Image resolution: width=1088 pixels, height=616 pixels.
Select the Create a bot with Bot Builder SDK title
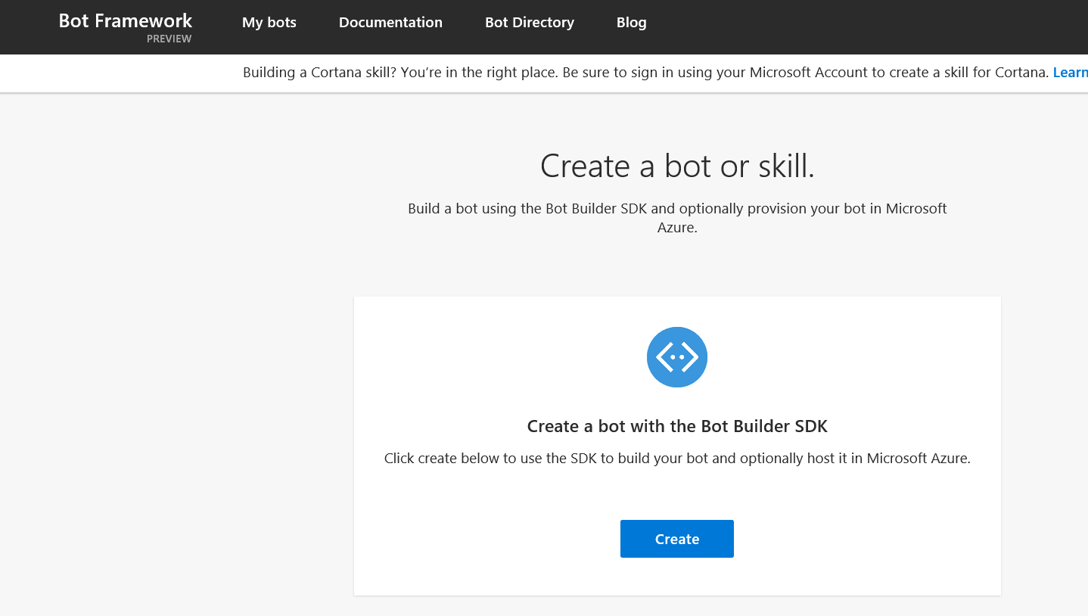(676, 426)
